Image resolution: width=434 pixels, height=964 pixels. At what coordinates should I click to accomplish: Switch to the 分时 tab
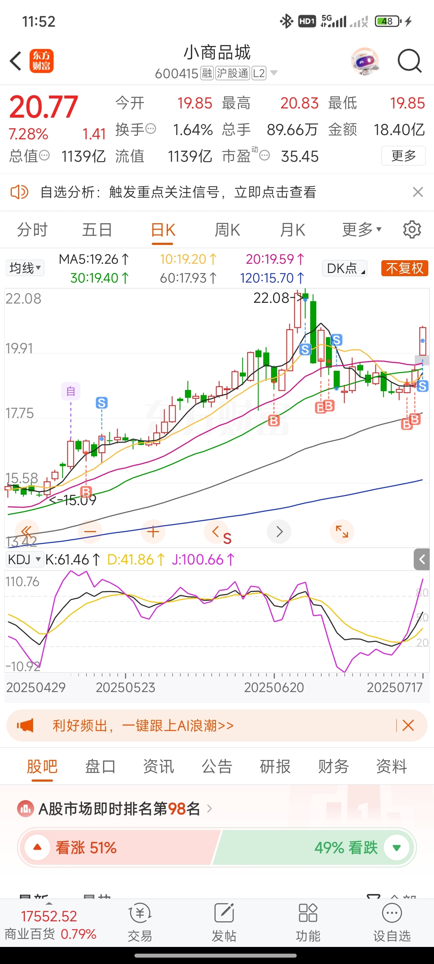pyautogui.click(x=33, y=229)
